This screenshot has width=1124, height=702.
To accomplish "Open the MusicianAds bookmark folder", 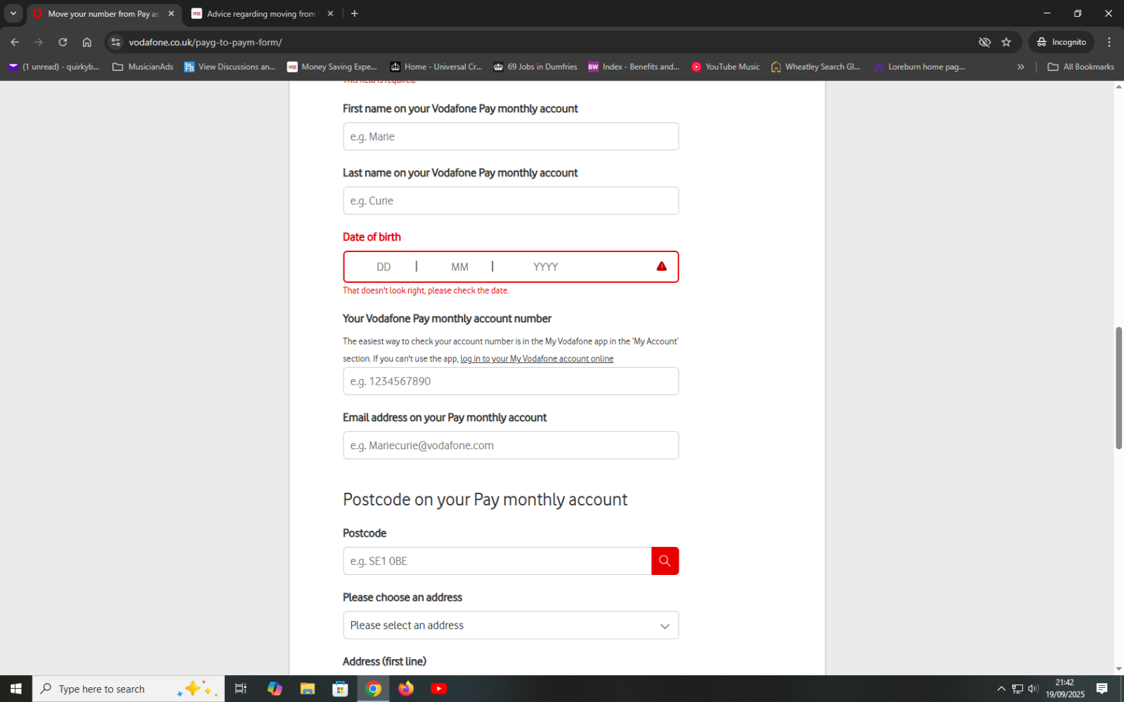I will tap(143, 67).
